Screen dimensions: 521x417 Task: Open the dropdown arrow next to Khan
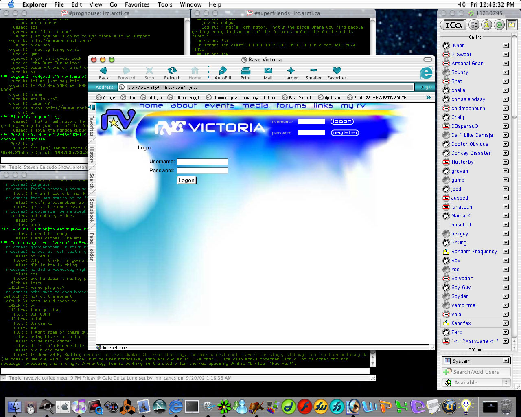pyautogui.click(x=506, y=46)
